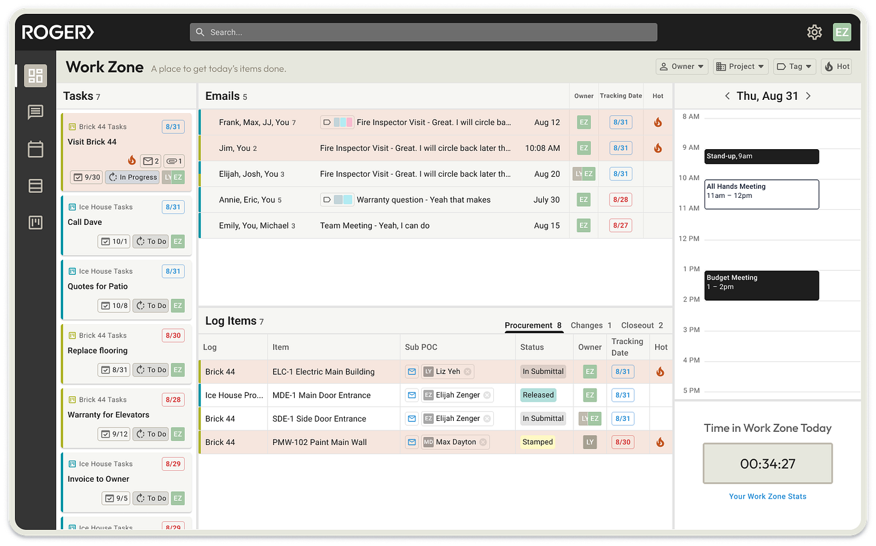Click the Released status chip

(538, 395)
